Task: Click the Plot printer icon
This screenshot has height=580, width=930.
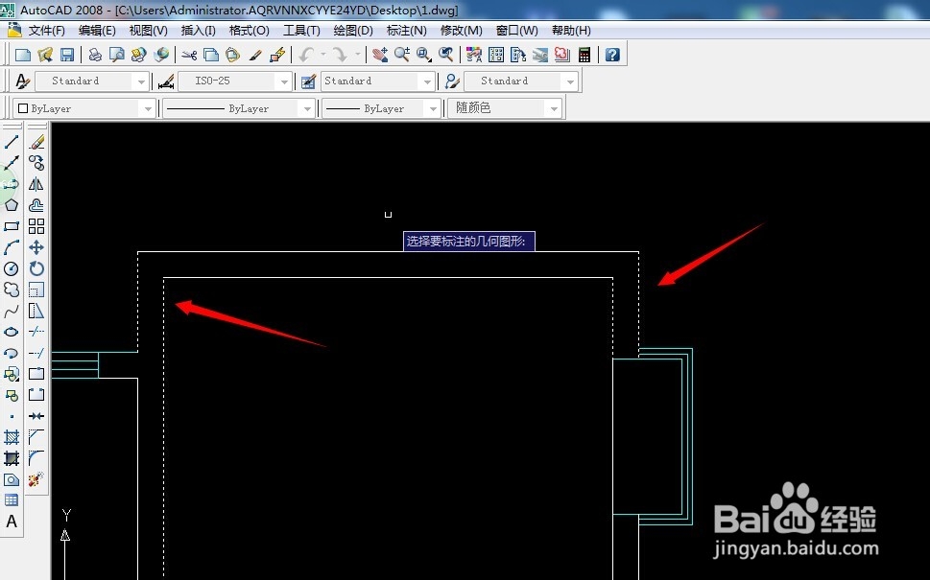Action: point(95,55)
